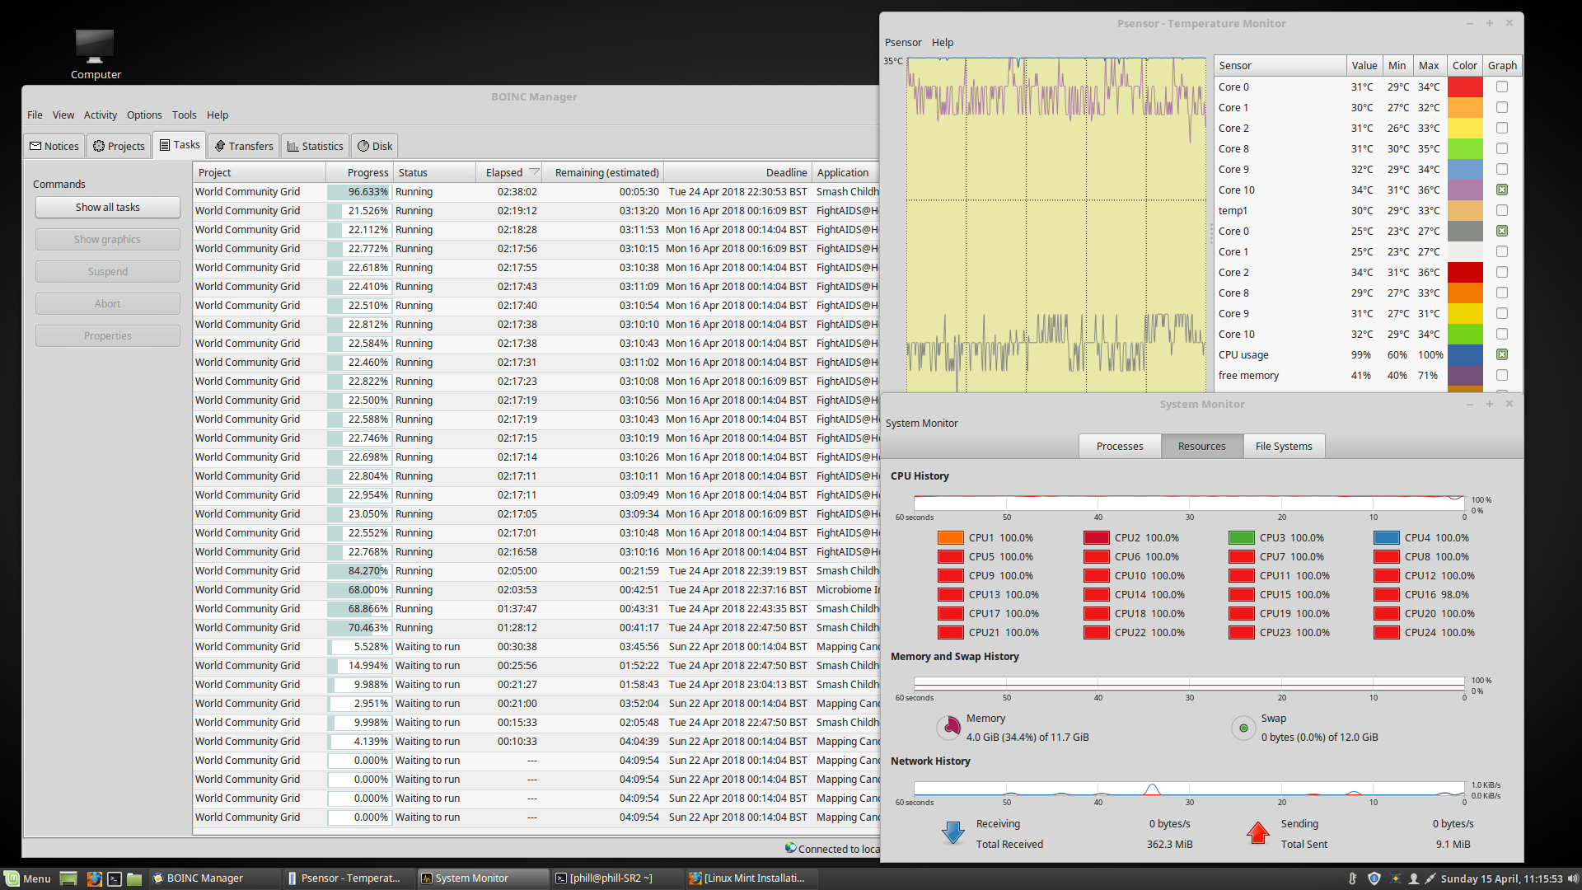Click the network connection tray icon
Viewport: 1582px width, 890px height.
click(1430, 878)
